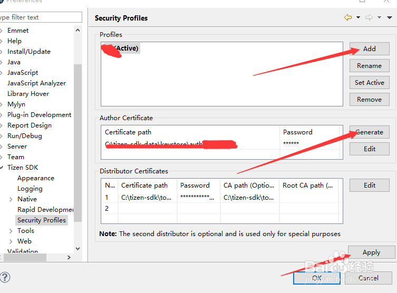Select Install/Update in the tree

(29, 52)
